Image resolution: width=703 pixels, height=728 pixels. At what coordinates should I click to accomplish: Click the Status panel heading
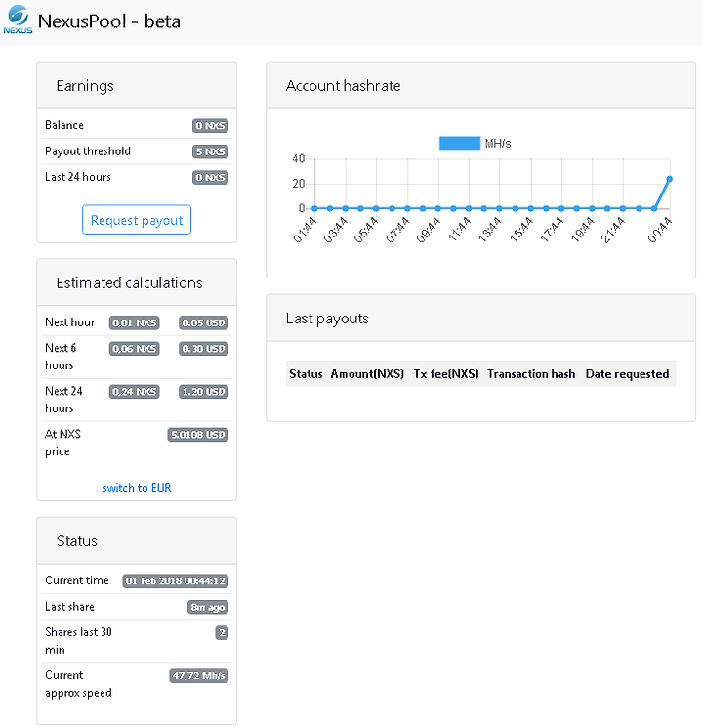coord(77,541)
